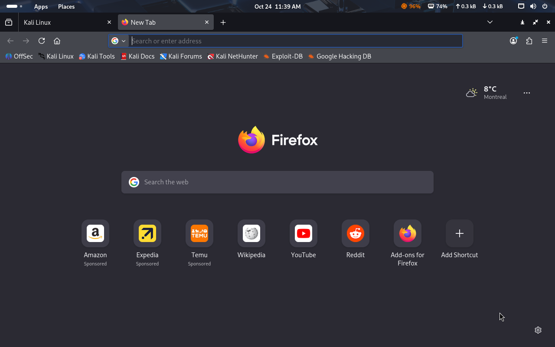Screen dimensions: 555x347
Task: Open the Wikipedia shortcut tile
Action: click(251, 234)
